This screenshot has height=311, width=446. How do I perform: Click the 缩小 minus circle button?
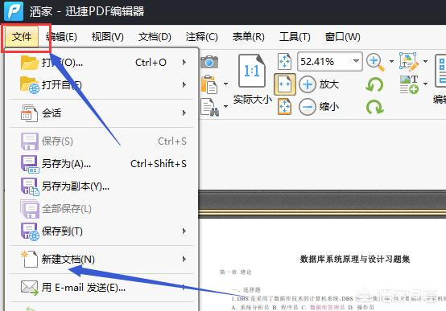(x=308, y=107)
